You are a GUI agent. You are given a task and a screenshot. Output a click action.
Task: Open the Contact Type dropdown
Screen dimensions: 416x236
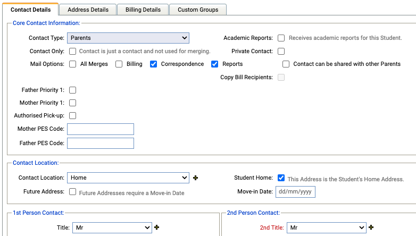pos(128,38)
